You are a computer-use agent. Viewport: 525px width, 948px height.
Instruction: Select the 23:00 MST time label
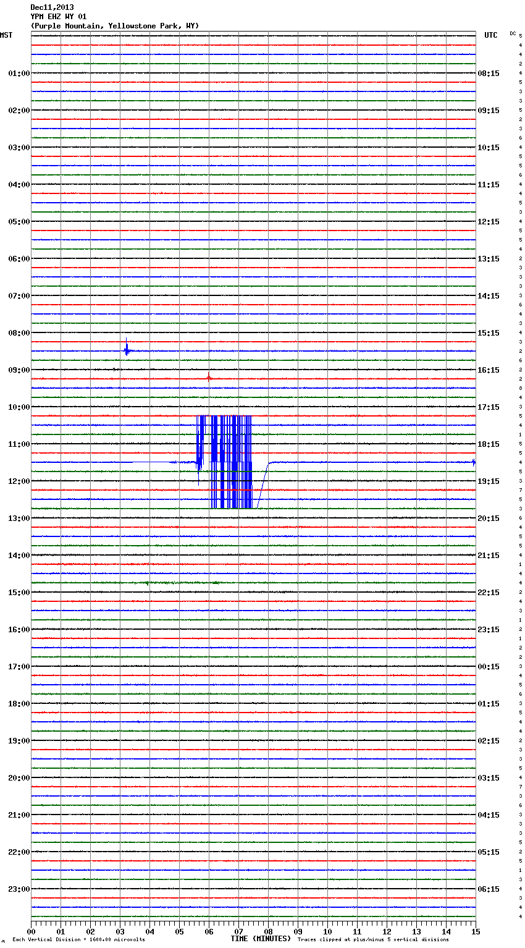[x=19, y=889]
